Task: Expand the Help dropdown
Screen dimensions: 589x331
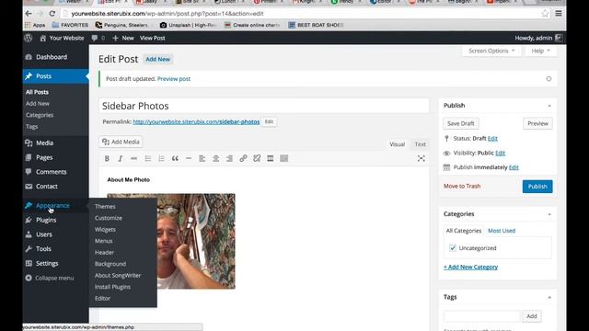Action: 540,51
